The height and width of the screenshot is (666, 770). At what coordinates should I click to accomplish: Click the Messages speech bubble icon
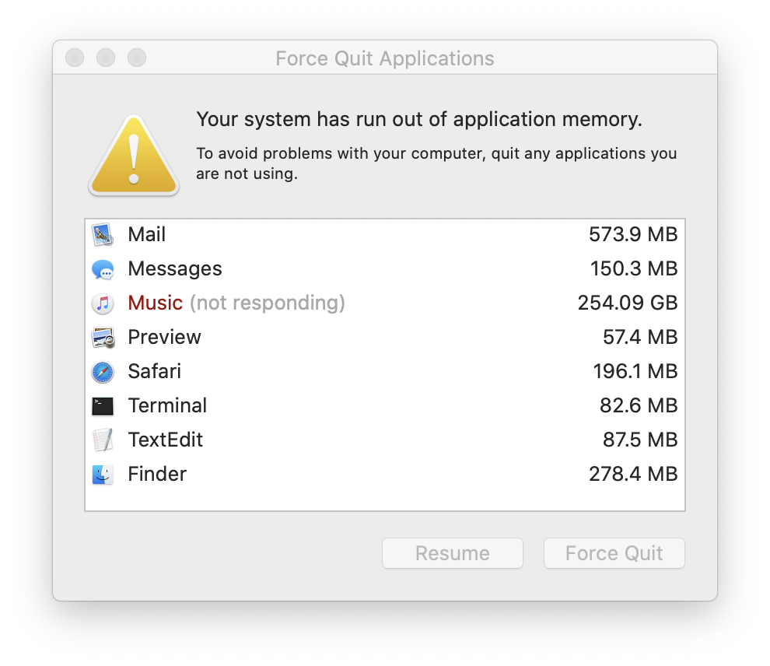pos(103,269)
